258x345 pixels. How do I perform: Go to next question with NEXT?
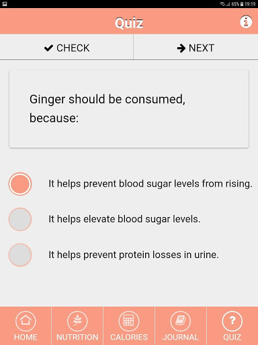[x=196, y=47]
